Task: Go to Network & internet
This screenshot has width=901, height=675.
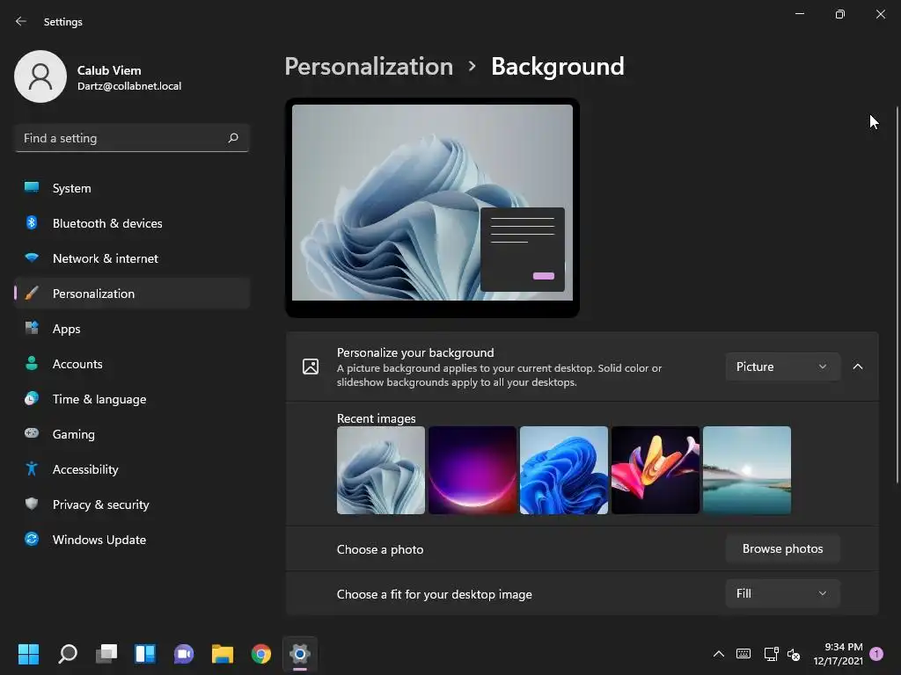Action: click(132, 258)
